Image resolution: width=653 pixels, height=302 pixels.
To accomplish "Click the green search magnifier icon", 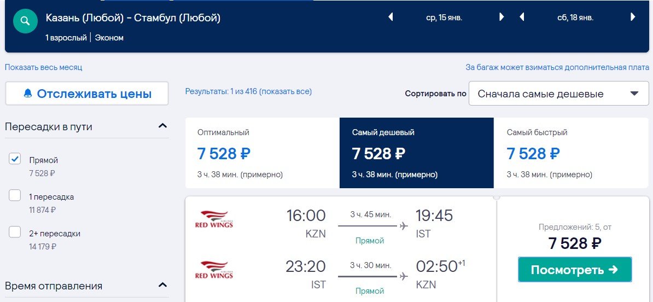I will [x=25, y=21].
